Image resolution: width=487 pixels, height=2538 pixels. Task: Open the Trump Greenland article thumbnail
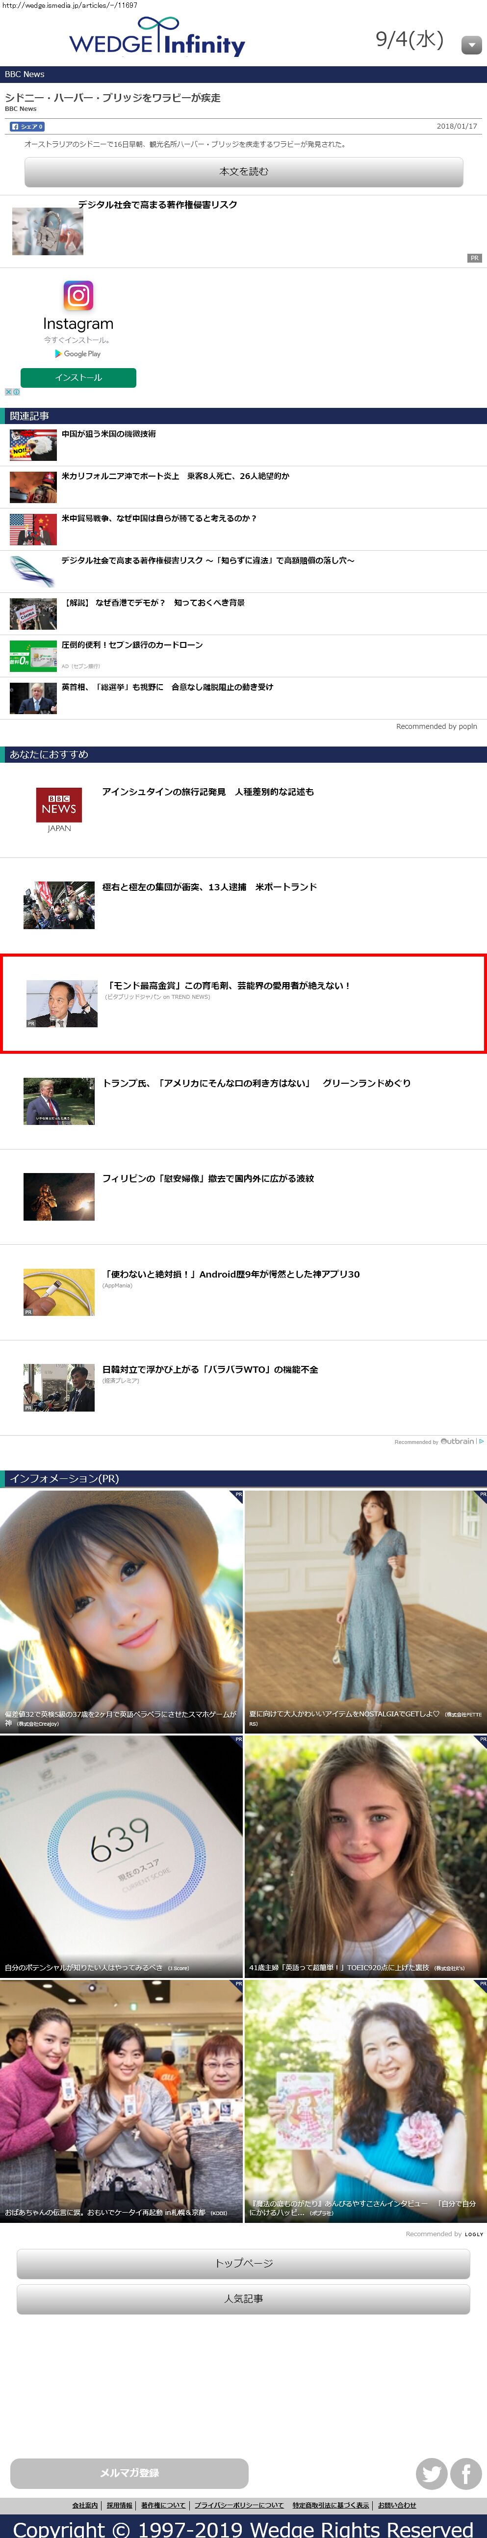point(59,1100)
